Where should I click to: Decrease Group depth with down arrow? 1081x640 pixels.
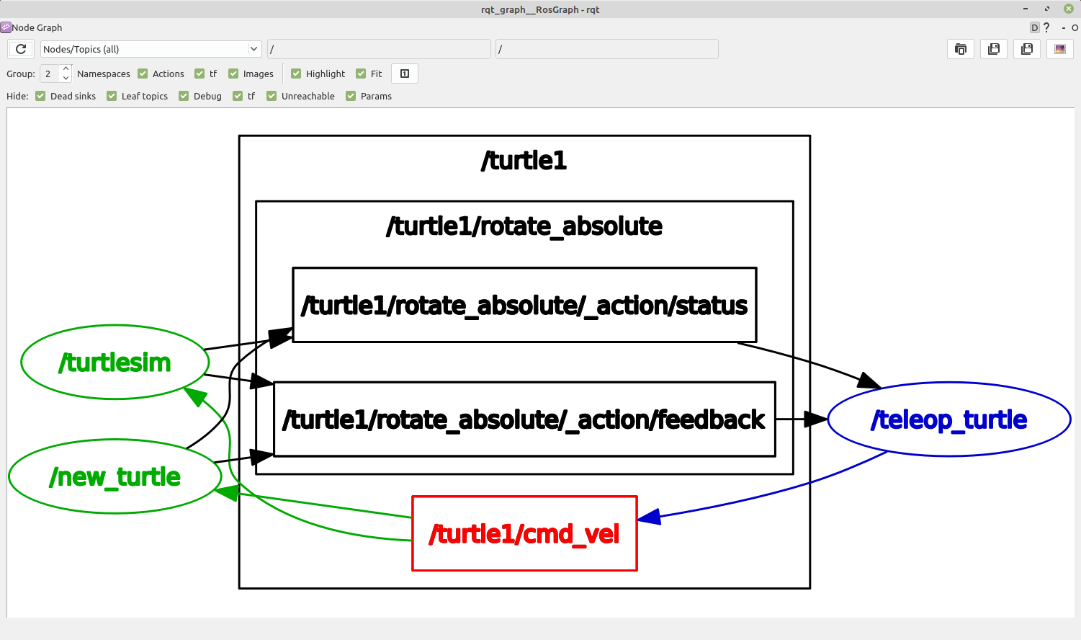point(66,78)
